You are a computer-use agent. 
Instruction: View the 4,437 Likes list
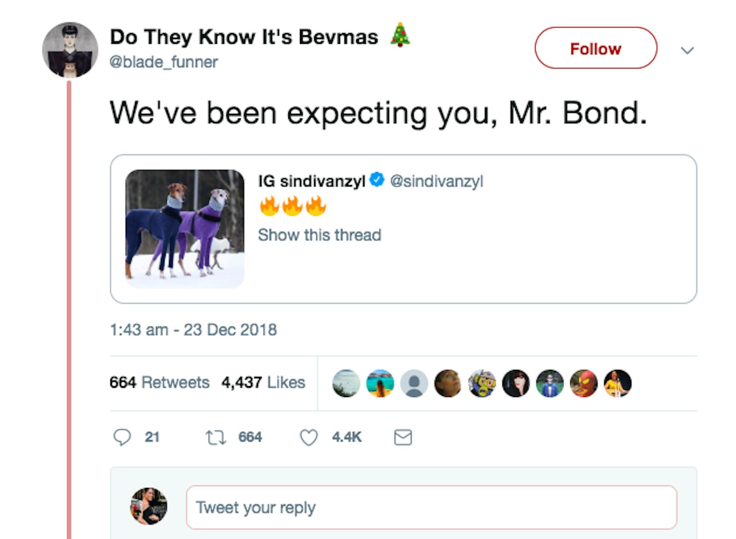(x=263, y=382)
